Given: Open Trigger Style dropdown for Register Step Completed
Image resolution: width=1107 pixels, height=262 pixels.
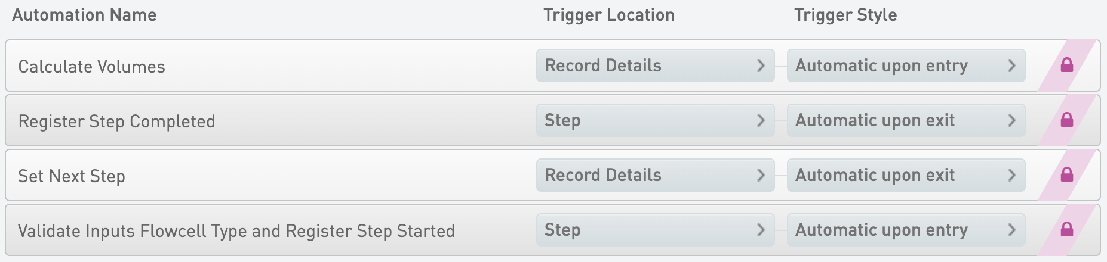Looking at the screenshot, I should 906,120.
